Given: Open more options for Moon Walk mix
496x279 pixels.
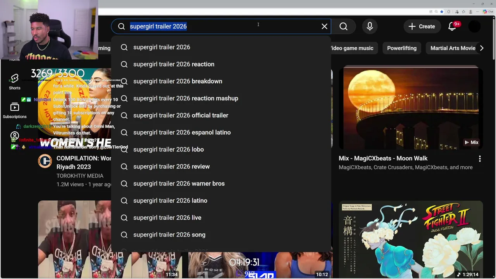Looking at the screenshot, I should (480, 159).
